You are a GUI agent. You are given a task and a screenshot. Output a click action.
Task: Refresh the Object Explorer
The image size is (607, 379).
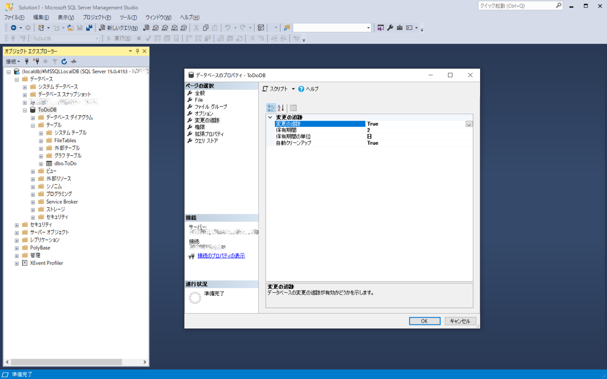[64, 61]
